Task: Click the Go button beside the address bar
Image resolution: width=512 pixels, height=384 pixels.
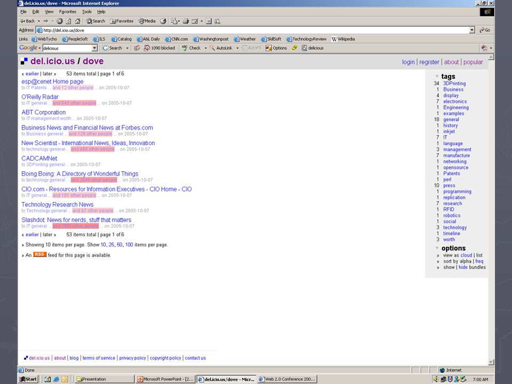Action: coord(485,30)
